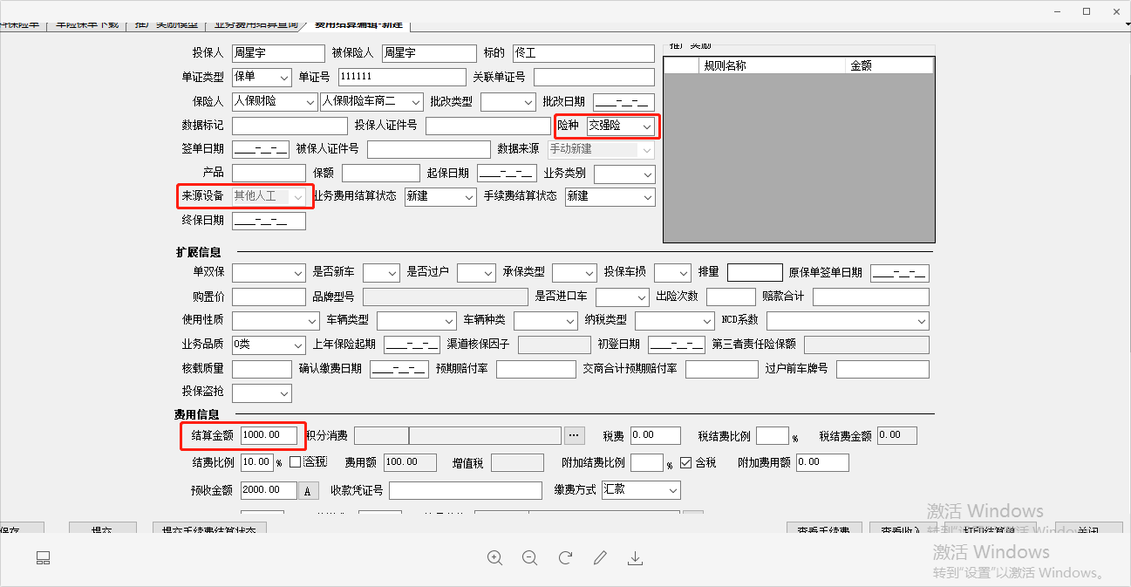The height and width of the screenshot is (587, 1131).
Task: Focus the 数据标记 input field
Action: click(x=290, y=126)
